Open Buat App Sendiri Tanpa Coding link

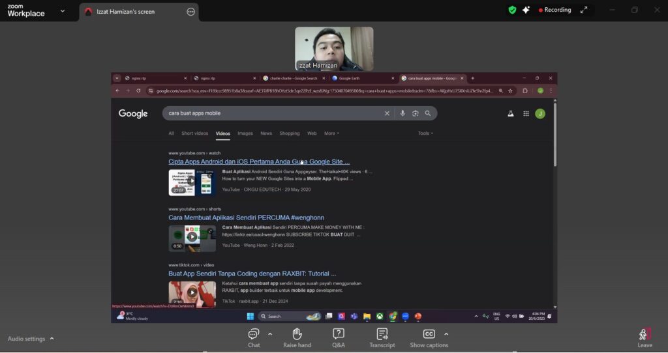tap(252, 274)
